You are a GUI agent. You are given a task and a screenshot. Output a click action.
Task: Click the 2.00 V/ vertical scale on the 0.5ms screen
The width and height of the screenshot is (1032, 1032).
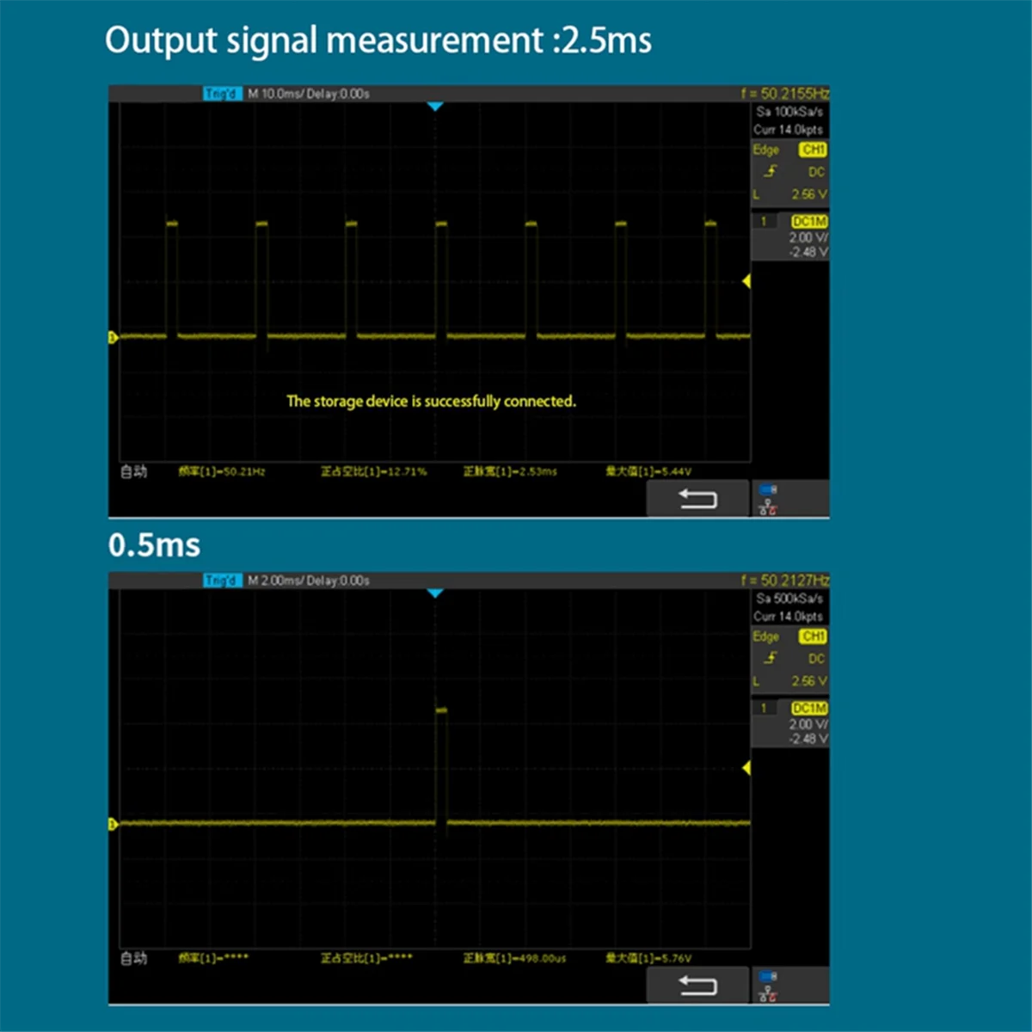pyautogui.click(x=808, y=724)
